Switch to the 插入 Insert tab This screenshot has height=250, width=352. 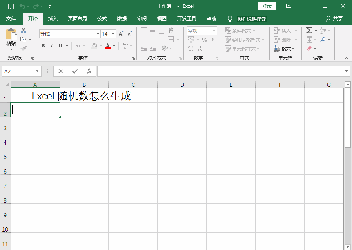pyautogui.click(x=53, y=19)
